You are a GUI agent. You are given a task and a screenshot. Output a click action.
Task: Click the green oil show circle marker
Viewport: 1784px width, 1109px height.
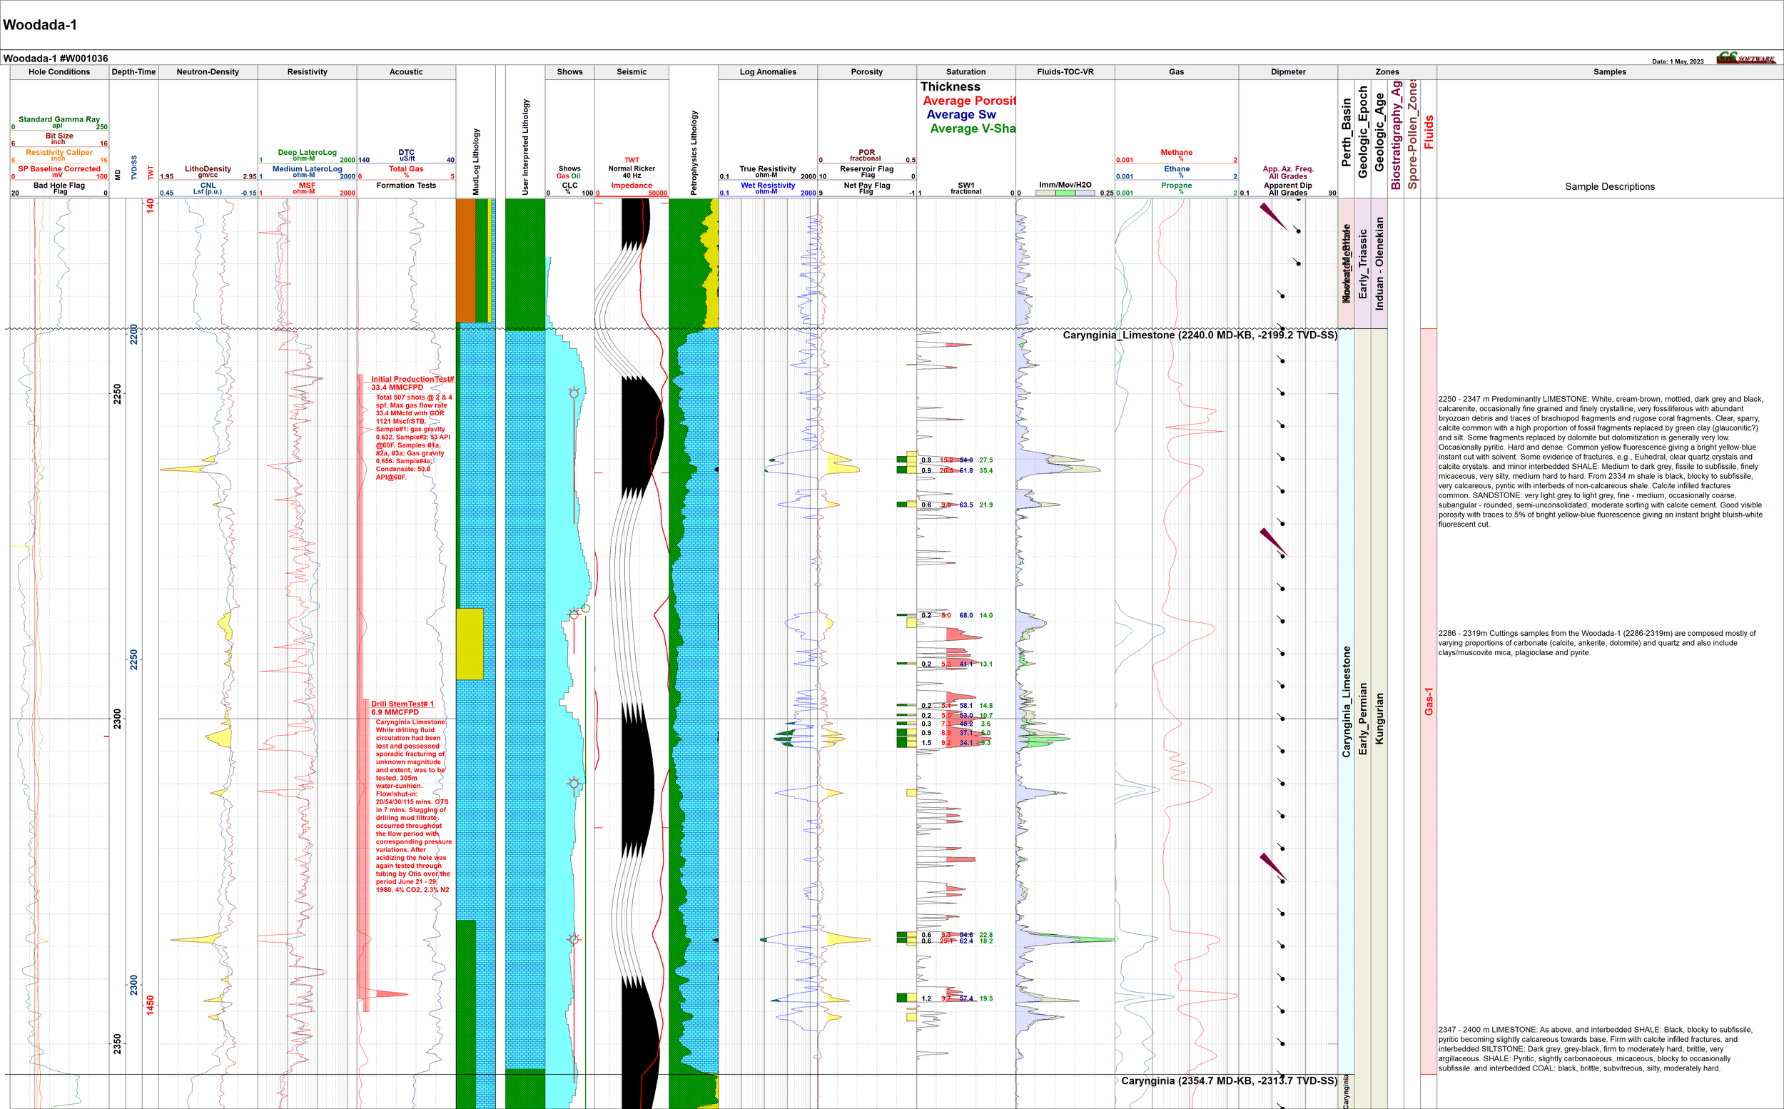[x=585, y=608]
